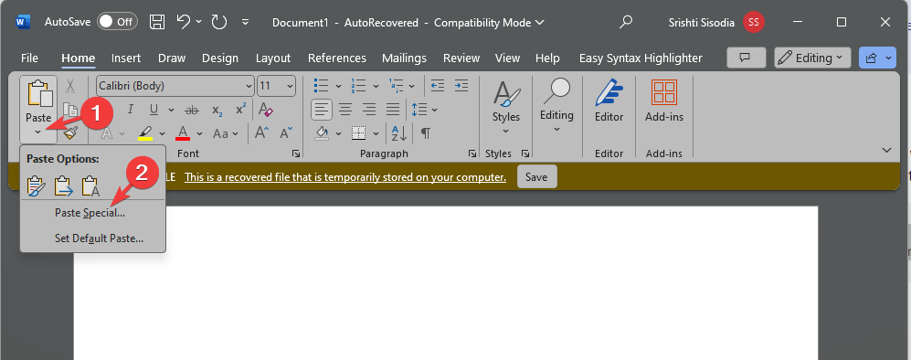This screenshot has height=360, width=911.
Task: Toggle subscript formatting
Action: pos(217,109)
